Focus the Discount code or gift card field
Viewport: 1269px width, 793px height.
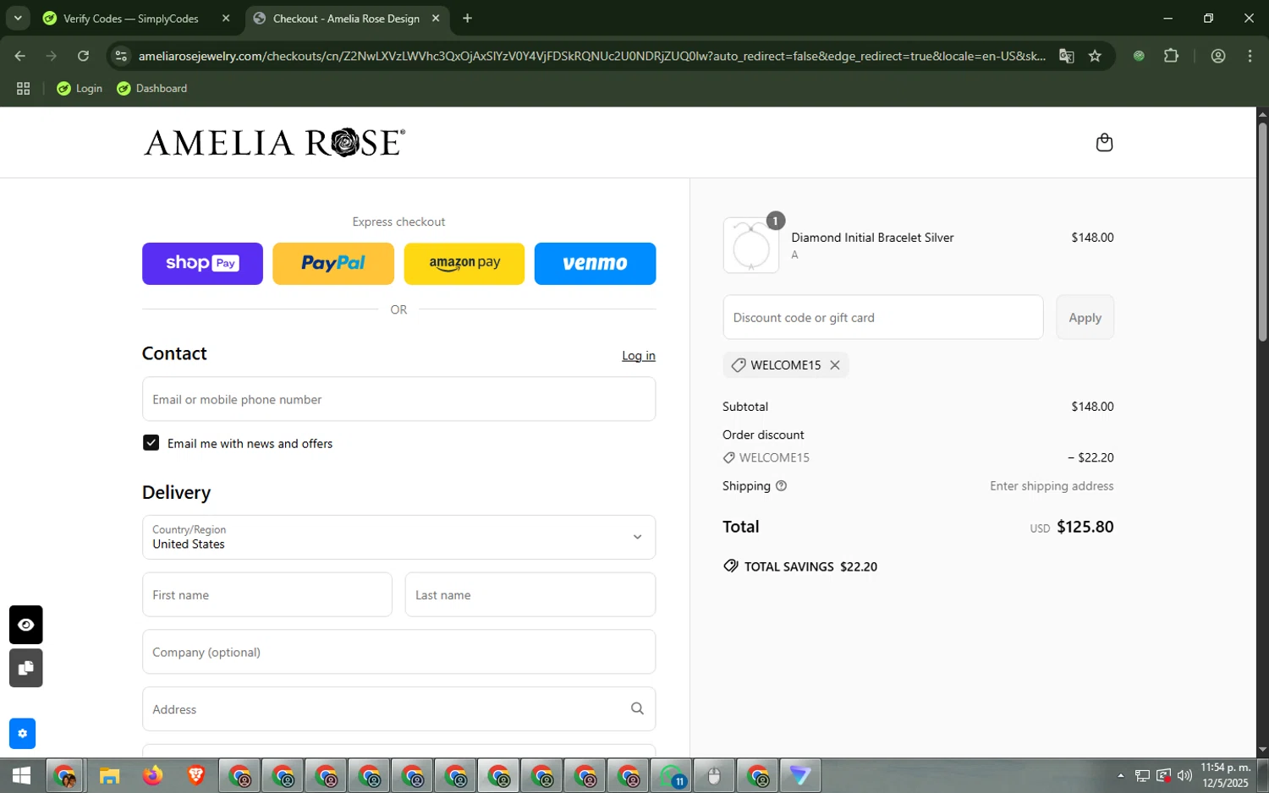883,317
